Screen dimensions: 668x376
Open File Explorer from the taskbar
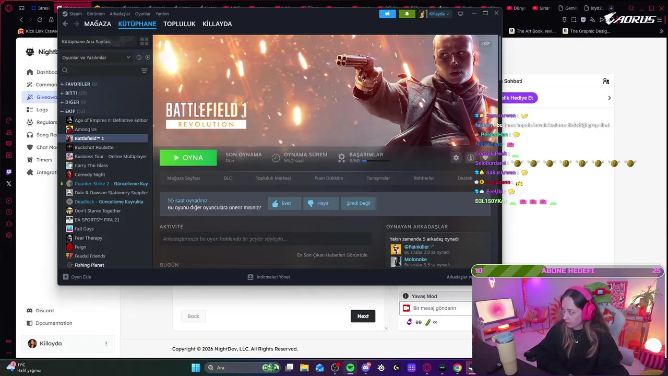pyautogui.click(x=304, y=368)
